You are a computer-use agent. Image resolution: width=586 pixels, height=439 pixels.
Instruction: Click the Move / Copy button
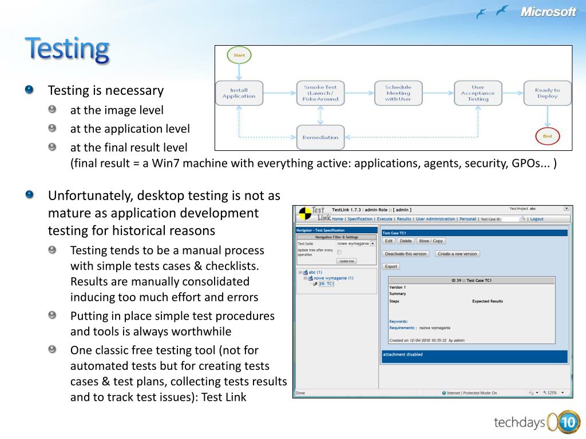[x=431, y=241]
